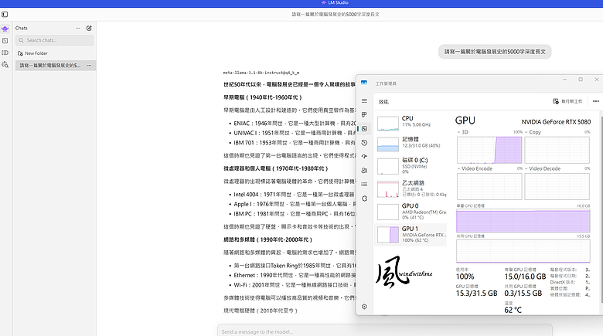The height and width of the screenshot is (336, 603).
Task: Click the dedicated GPU memory graph
Action: [x=523, y=222]
